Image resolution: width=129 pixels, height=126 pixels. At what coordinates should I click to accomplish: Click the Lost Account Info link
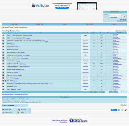122,21
